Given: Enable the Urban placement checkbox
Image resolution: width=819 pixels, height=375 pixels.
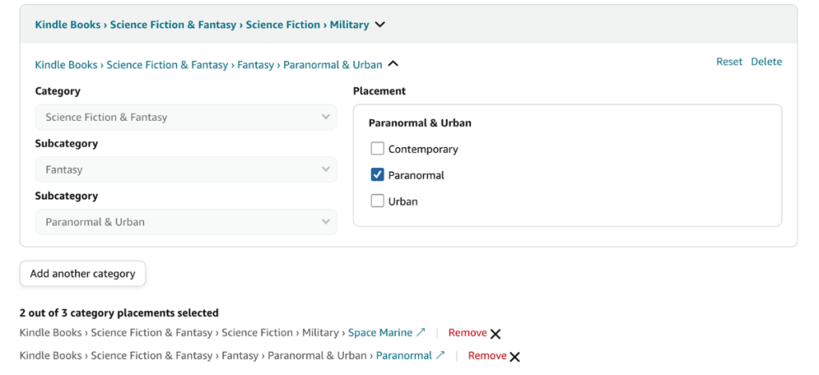Looking at the screenshot, I should coord(378,201).
